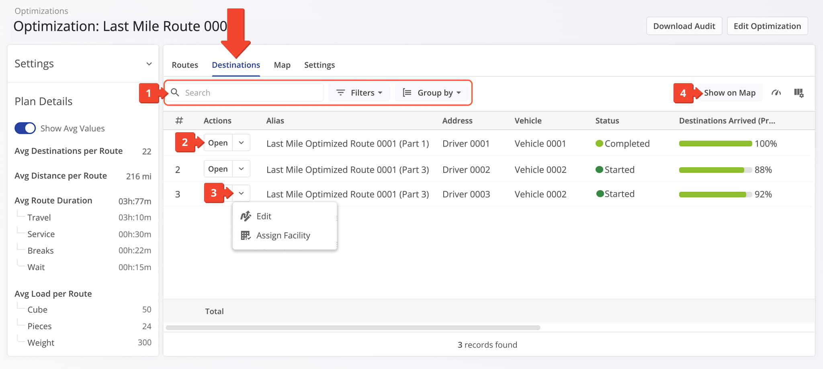Click the Edit icon in dropdown menu

coord(246,216)
